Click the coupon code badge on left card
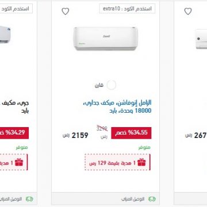Viewport: 207px width, 207px height. (x=16, y=9)
